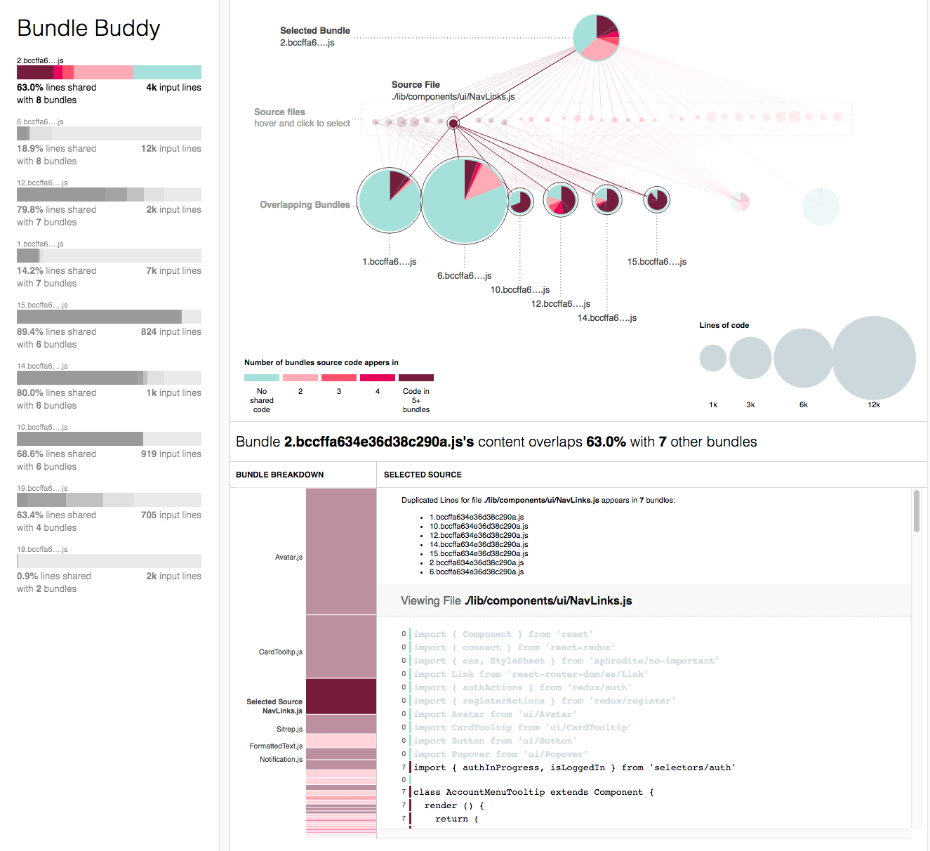Click the 'SELECTED SOURCE' column header
930x851 pixels.
tap(423, 475)
